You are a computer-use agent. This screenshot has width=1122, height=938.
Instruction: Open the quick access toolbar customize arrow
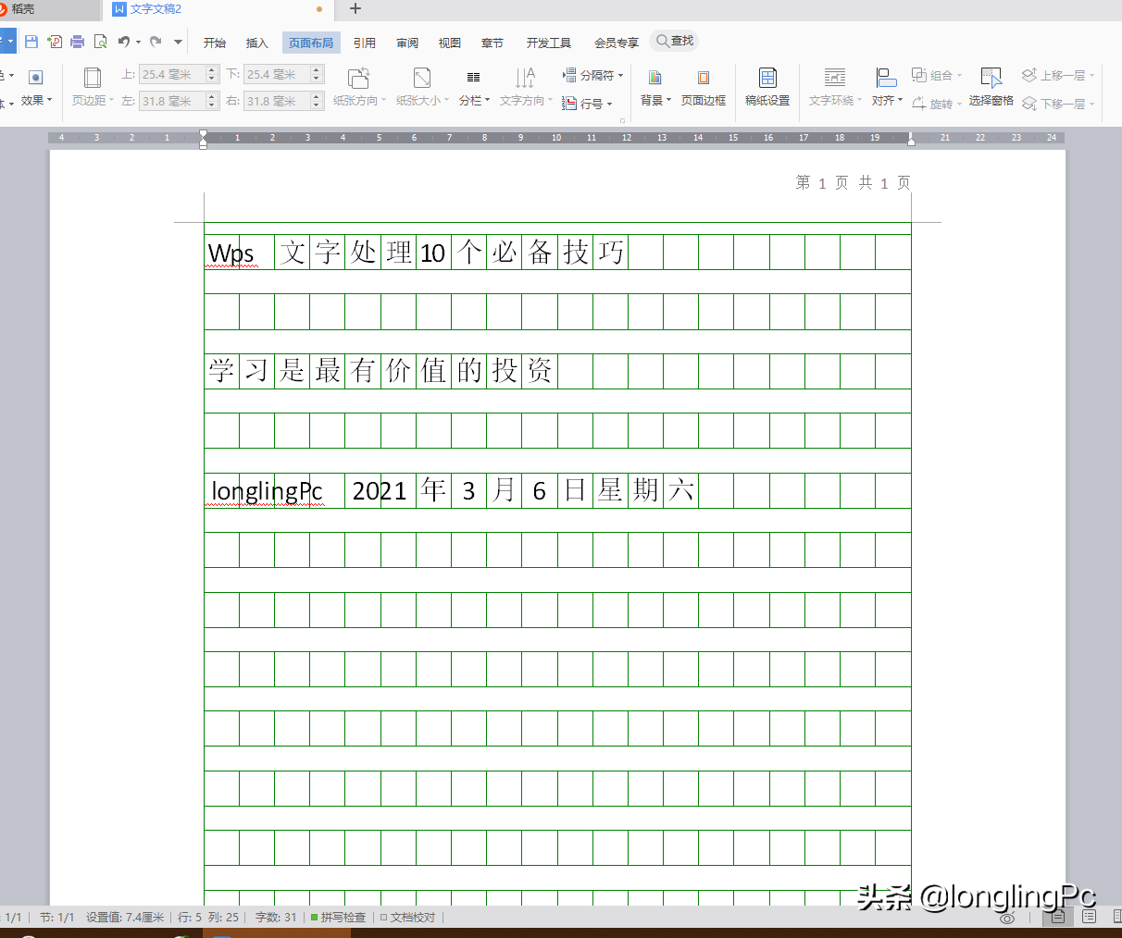[x=179, y=42]
